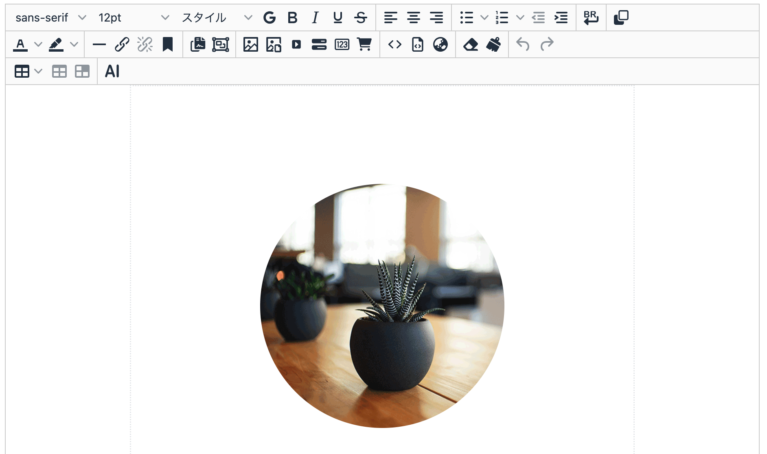Insert image with shapes icon
The width and height of the screenshot is (767, 454).
[x=274, y=44]
